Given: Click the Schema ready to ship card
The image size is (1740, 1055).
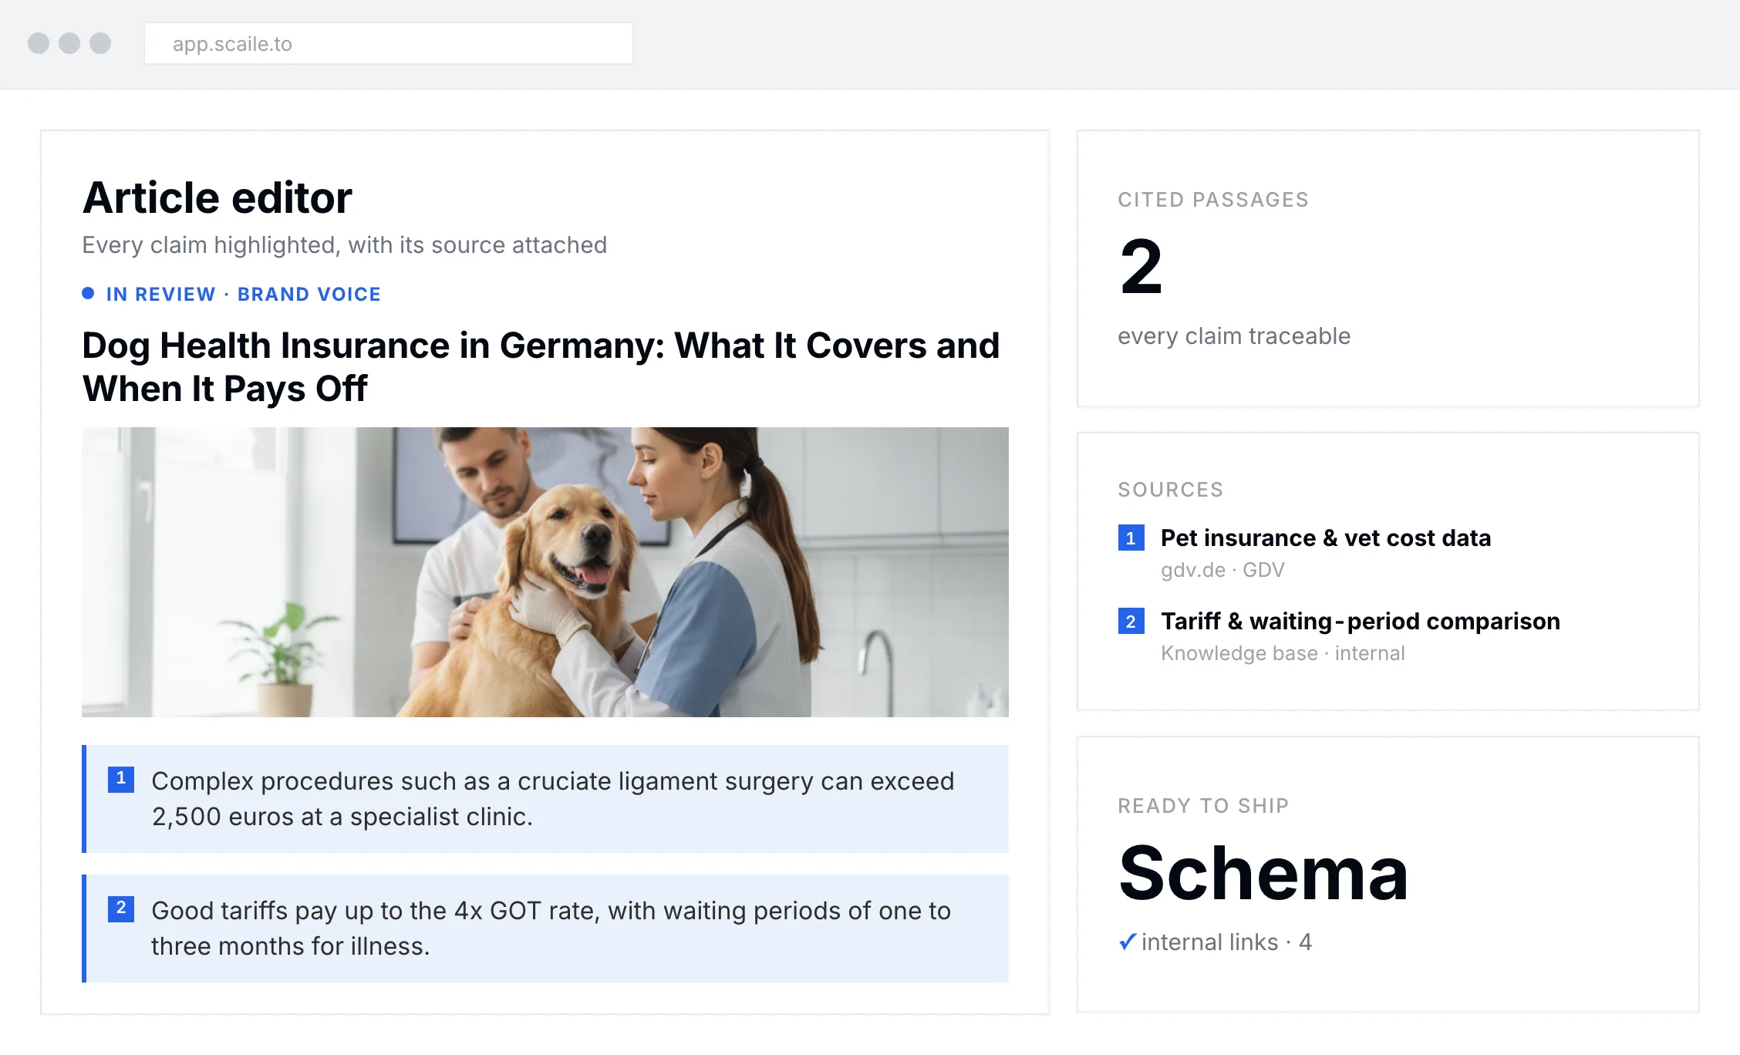Looking at the screenshot, I should click(1388, 875).
